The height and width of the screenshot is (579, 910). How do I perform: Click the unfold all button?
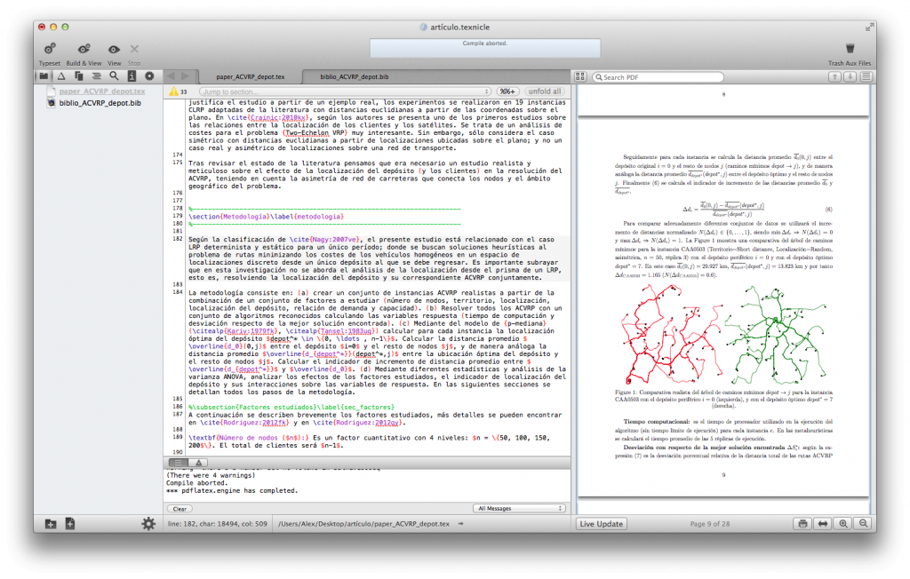(544, 91)
